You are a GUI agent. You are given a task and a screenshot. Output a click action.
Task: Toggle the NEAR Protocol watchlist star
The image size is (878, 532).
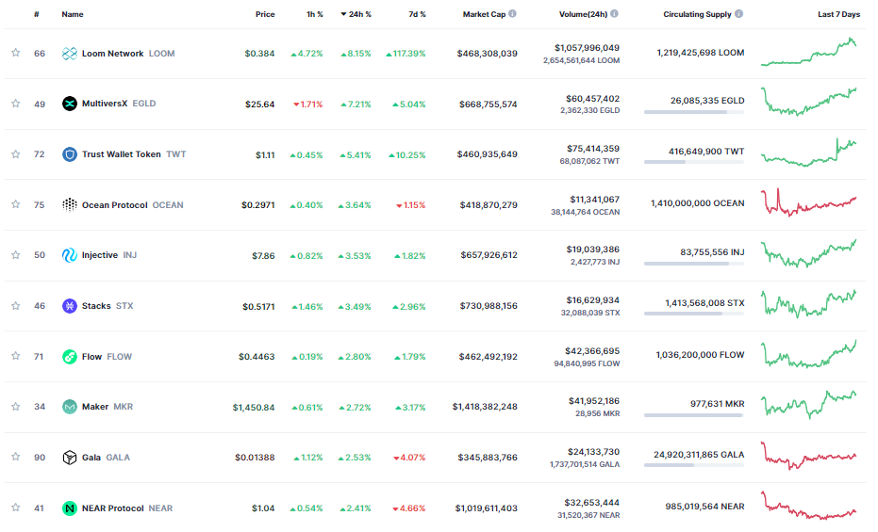(16, 508)
